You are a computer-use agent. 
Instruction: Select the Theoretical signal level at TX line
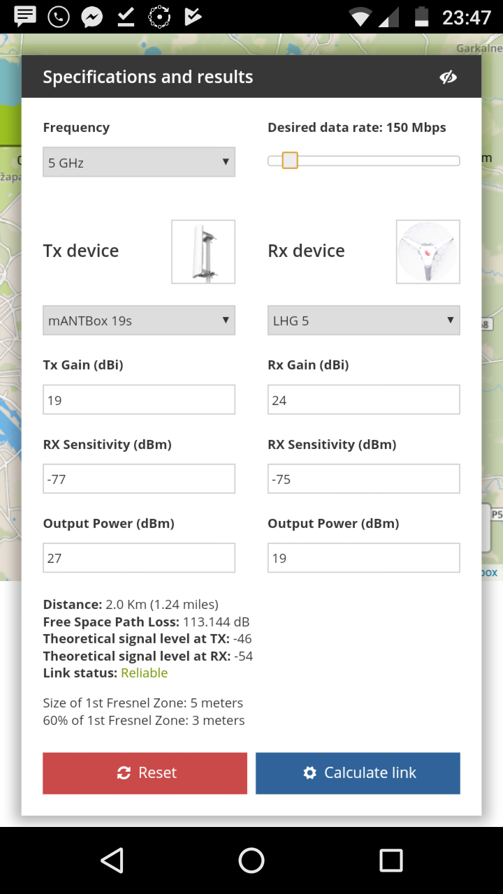pyautogui.click(x=147, y=638)
